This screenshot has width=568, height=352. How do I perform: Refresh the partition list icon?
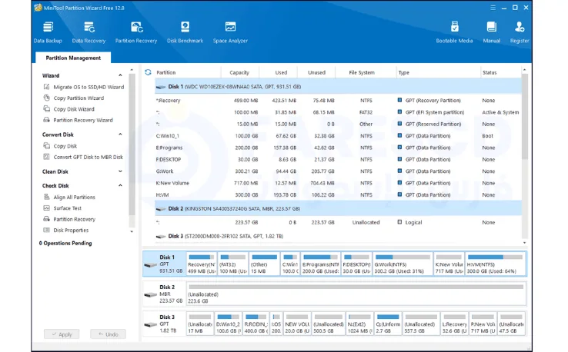coord(149,72)
